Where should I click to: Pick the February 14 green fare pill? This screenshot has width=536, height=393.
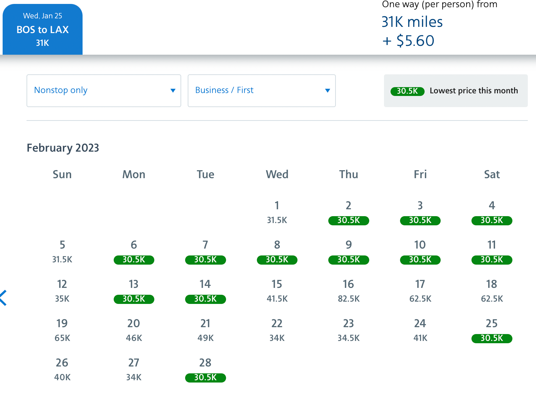(x=205, y=299)
